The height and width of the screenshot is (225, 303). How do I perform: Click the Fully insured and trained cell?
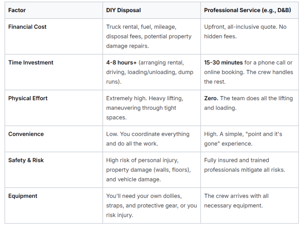click(x=250, y=170)
